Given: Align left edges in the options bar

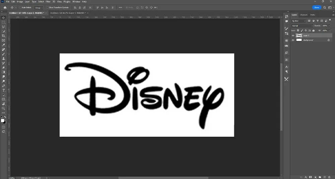Looking at the screenshot, I should [x=75, y=7].
